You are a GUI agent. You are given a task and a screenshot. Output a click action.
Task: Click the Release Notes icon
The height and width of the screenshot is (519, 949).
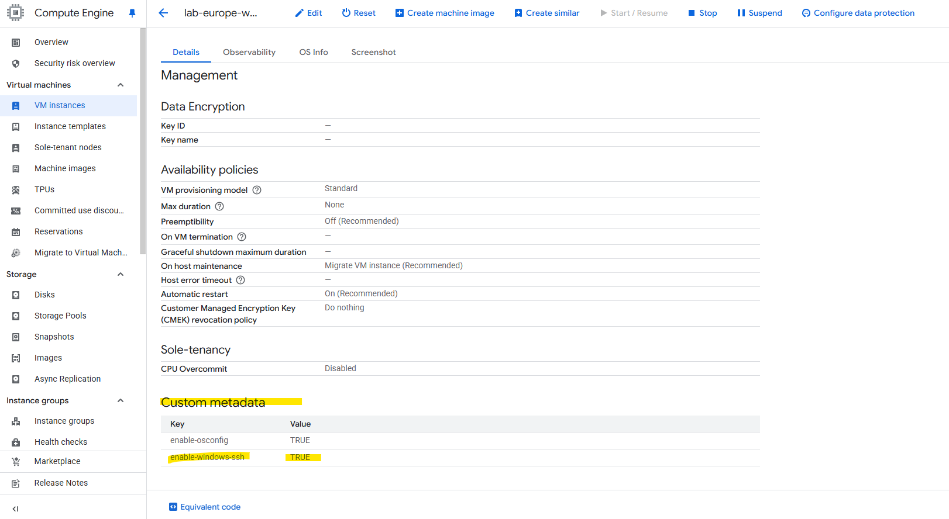[x=16, y=483]
